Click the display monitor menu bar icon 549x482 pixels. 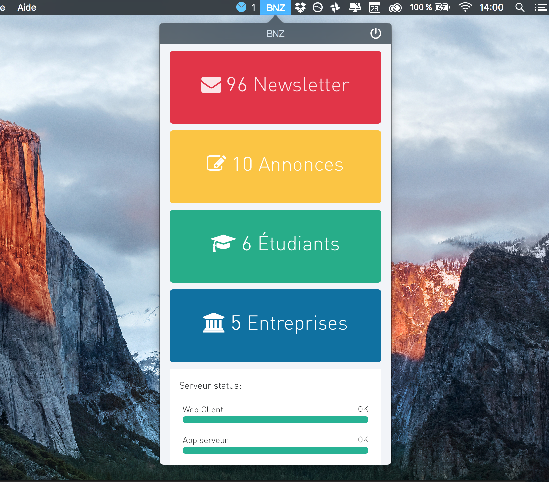tap(355, 7)
